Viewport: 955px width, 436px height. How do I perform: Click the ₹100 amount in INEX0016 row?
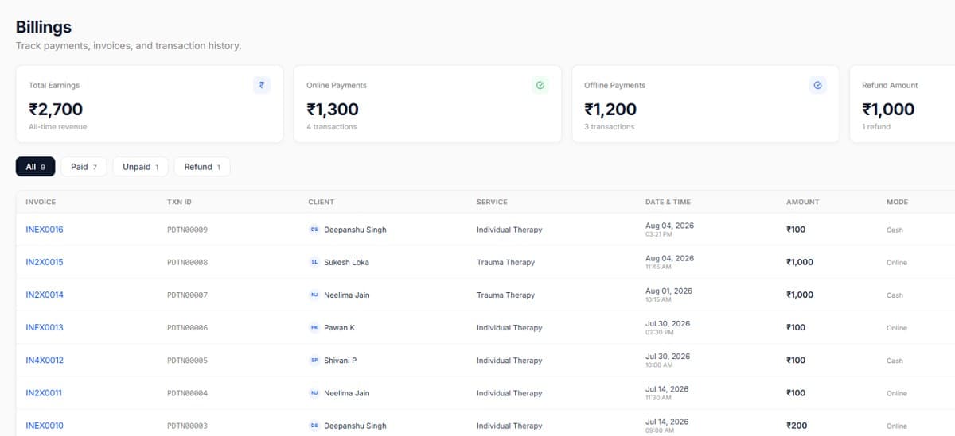tap(796, 230)
